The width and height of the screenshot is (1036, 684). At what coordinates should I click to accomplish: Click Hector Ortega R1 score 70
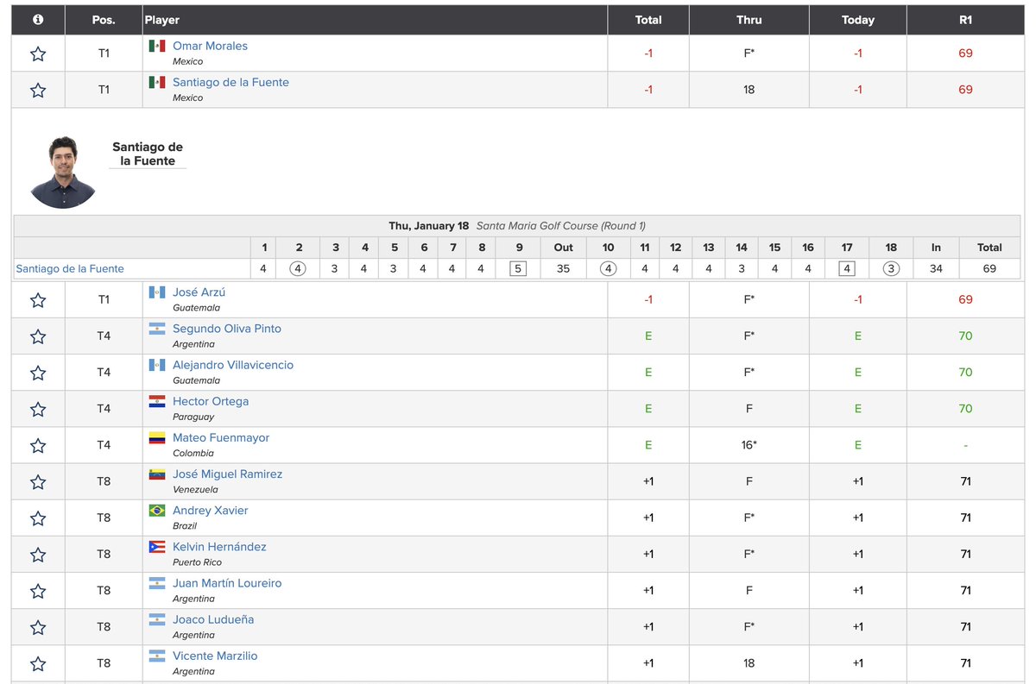965,409
